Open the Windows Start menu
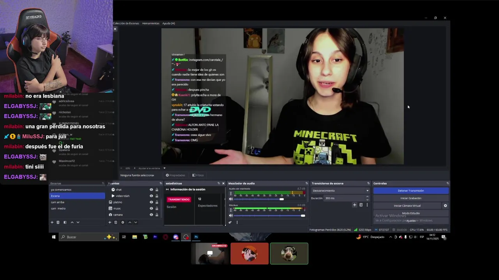This screenshot has width=499, height=280. [54, 237]
